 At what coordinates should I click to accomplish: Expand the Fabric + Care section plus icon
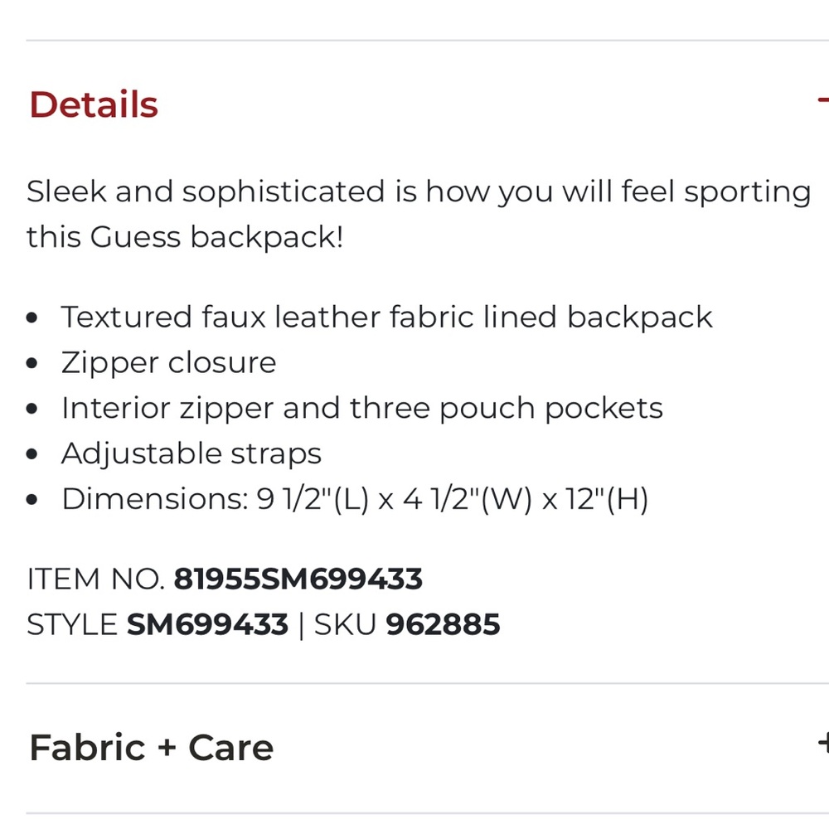(824, 744)
